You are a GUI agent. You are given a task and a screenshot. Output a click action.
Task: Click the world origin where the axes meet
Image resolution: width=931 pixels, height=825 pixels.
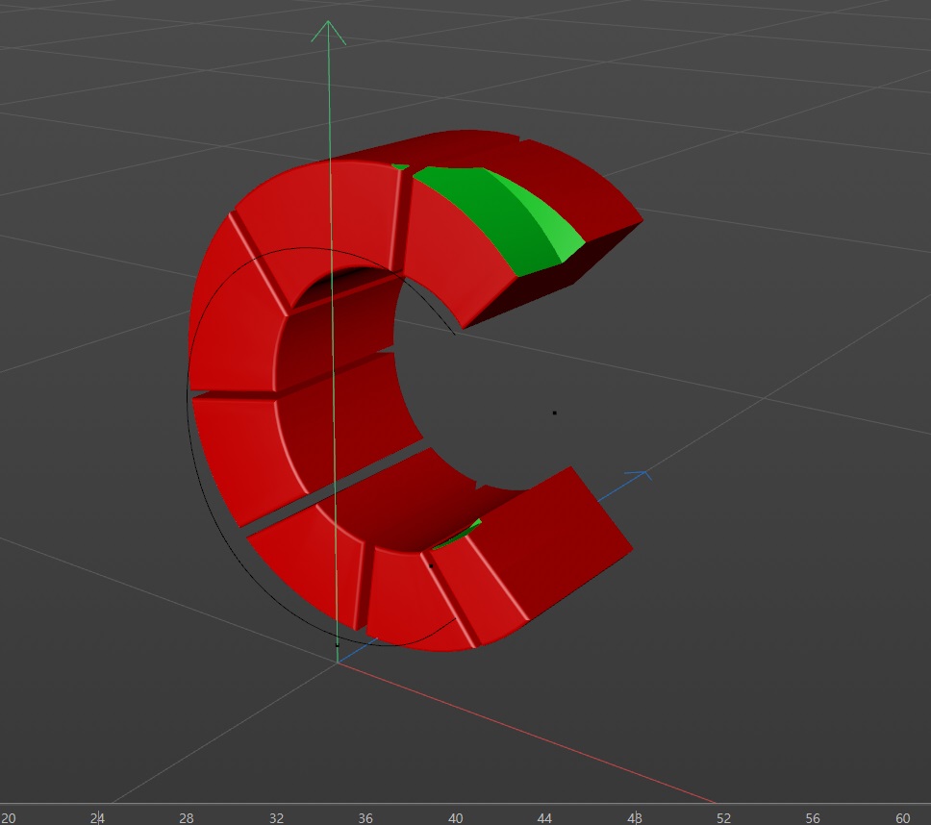coord(338,661)
